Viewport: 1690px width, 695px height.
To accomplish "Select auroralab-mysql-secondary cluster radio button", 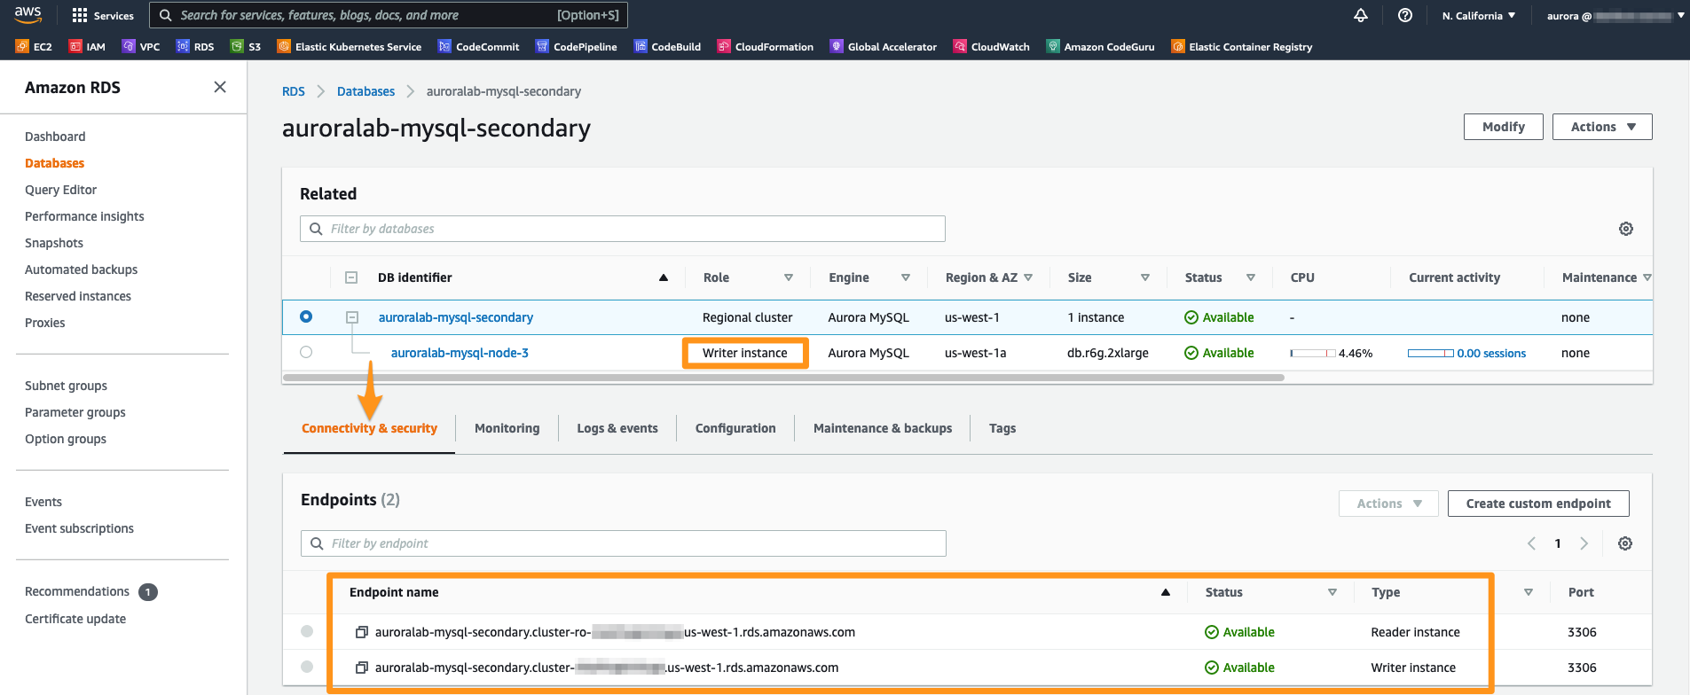I will pos(306,316).
